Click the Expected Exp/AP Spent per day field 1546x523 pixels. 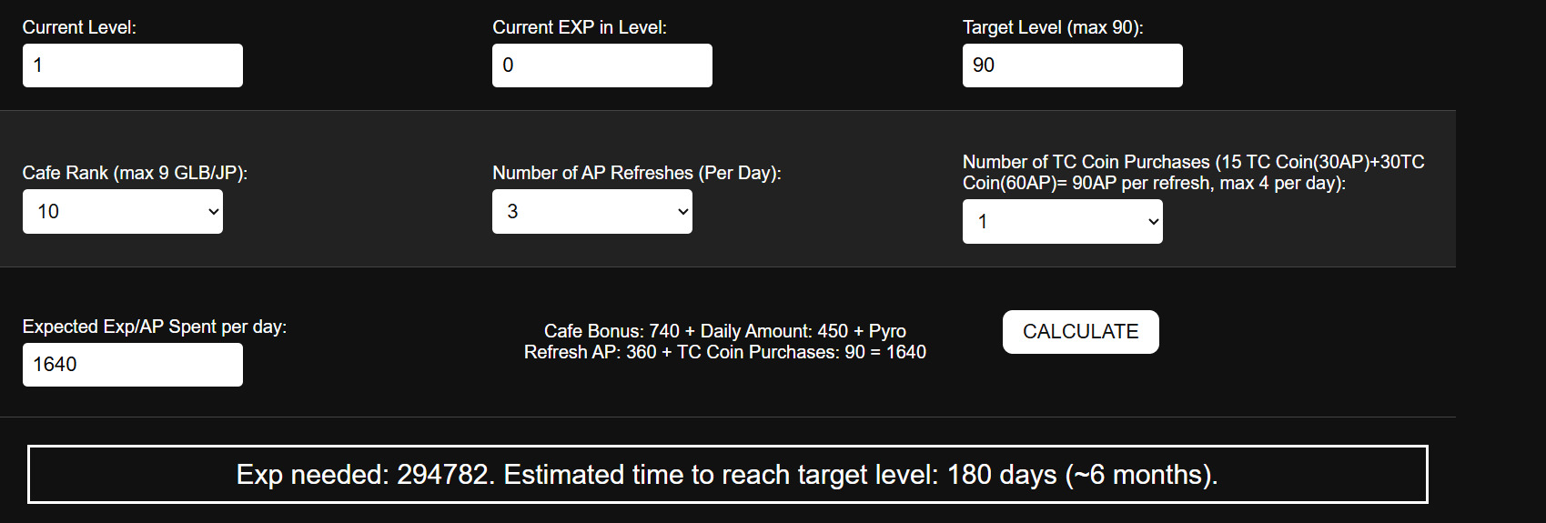click(x=132, y=365)
